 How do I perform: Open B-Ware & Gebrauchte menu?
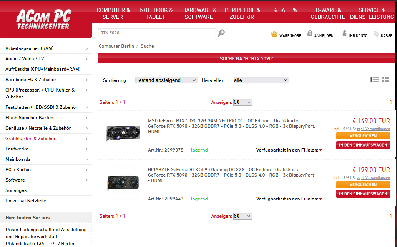pos(328,13)
